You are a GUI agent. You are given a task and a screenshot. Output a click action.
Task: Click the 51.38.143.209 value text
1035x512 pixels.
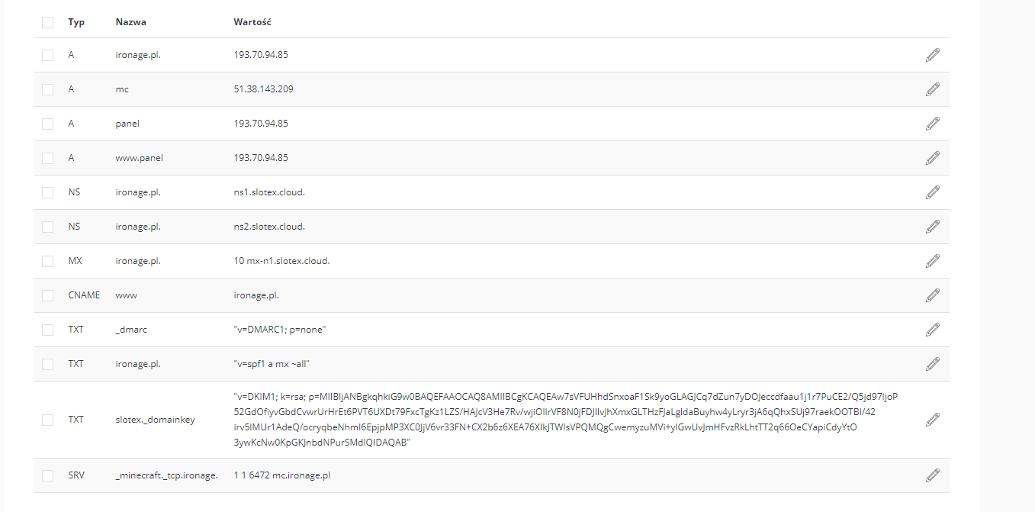tap(263, 89)
